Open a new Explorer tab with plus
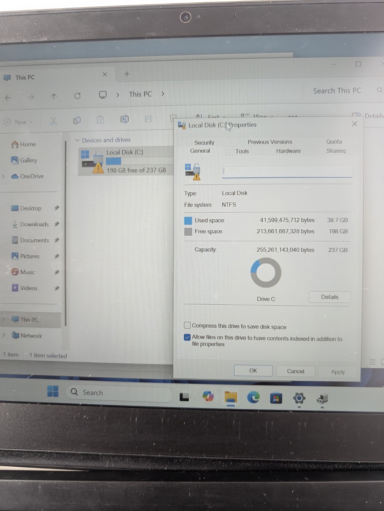This screenshot has height=511, width=384. (127, 74)
